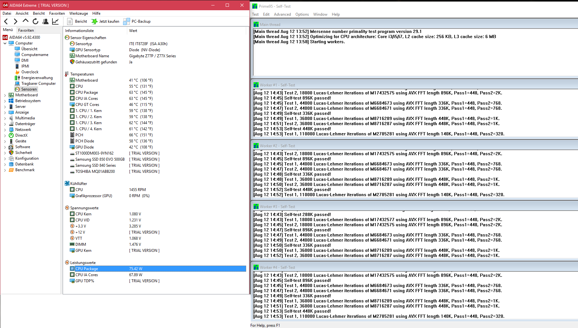This screenshot has height=328, width=578.
Task: Expand the Betriebssystem tree node
Action: tap(5, 101)
